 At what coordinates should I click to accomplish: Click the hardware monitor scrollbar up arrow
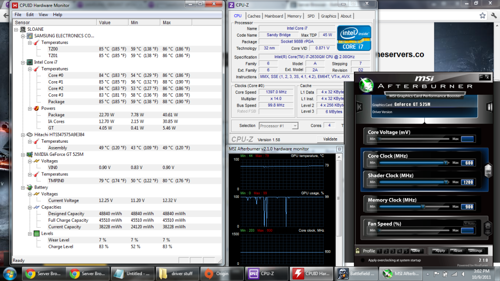[x=339, y=157]
